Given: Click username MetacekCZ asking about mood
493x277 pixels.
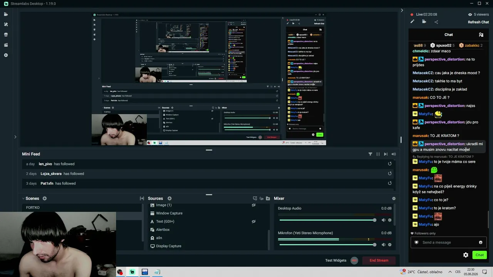Looking at the screenshot, I should pyautogui.click(x=423, y=73).
